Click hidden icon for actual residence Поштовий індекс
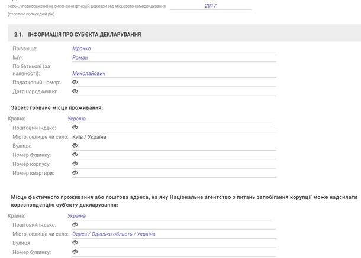 [x=75, y=225]
